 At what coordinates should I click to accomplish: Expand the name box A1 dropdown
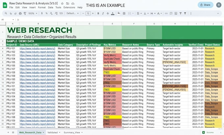[x=13, y=19]
